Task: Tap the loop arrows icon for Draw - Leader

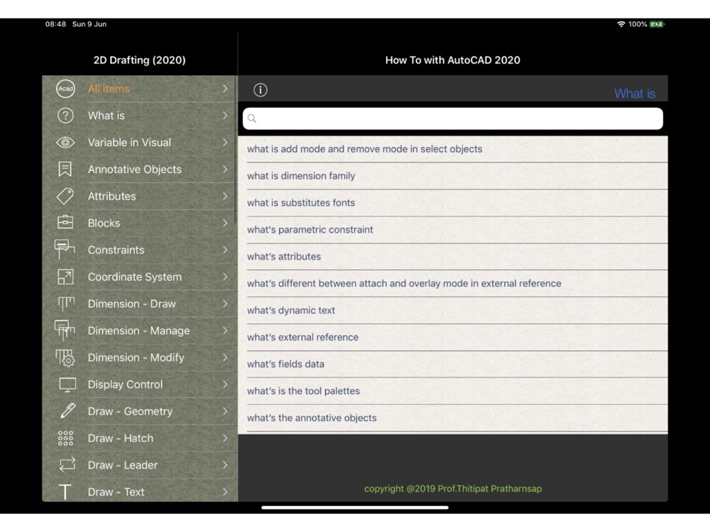Action: point(67,465)
